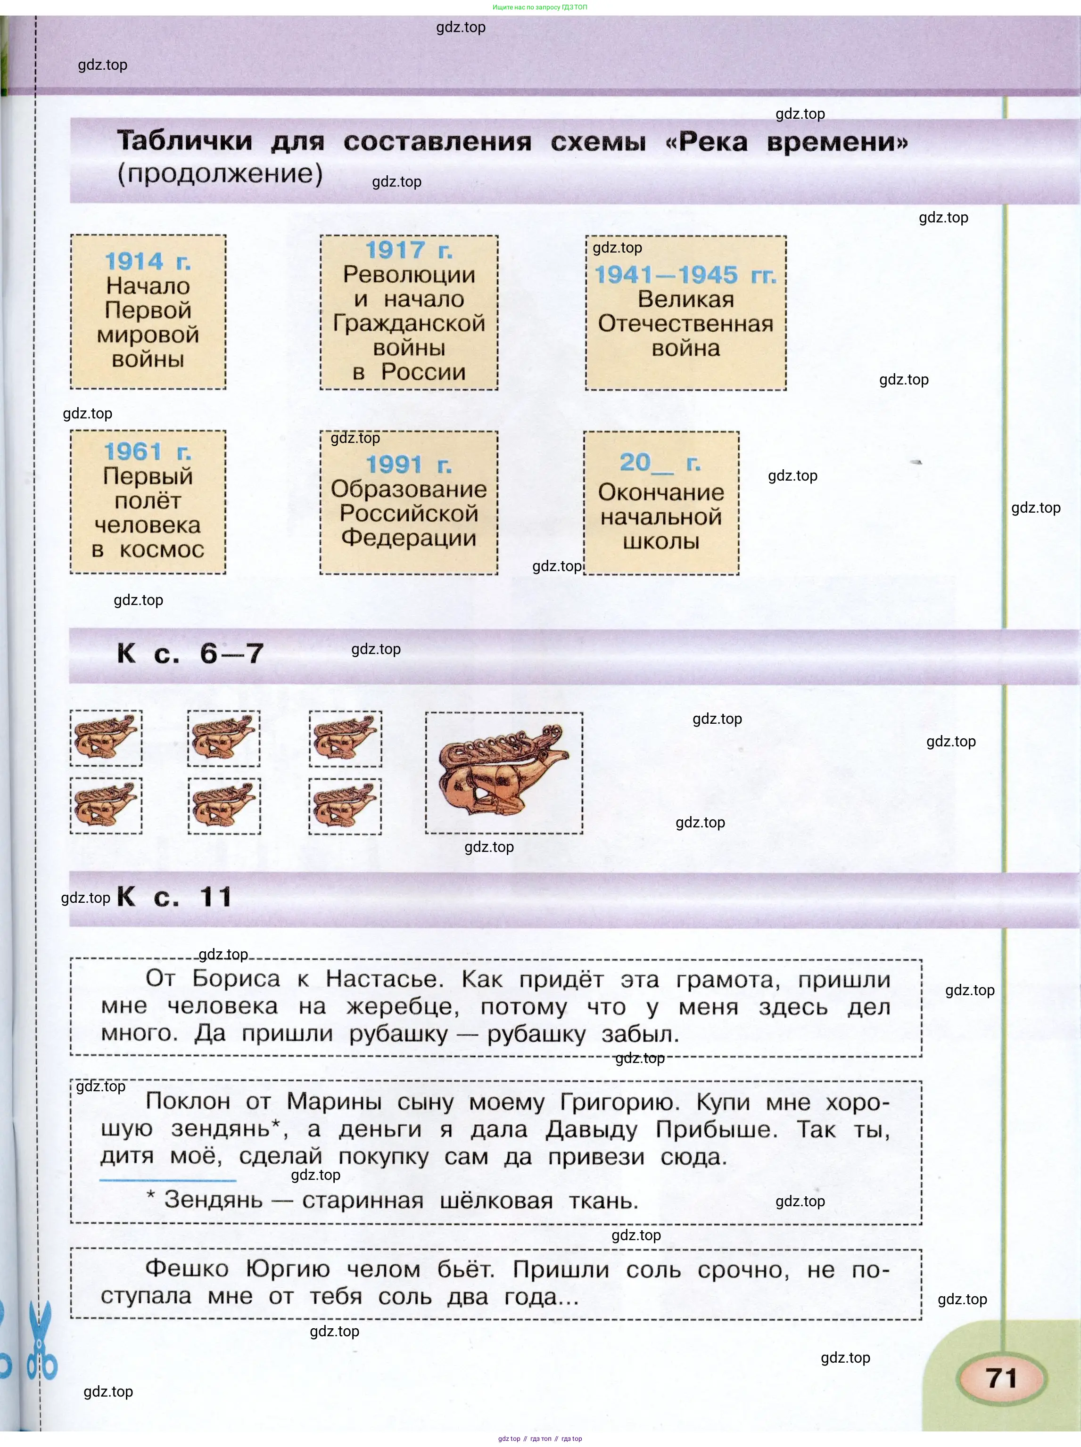
Task: Click the 1991 Russian Federation card
Action: [x=409, y=503]
